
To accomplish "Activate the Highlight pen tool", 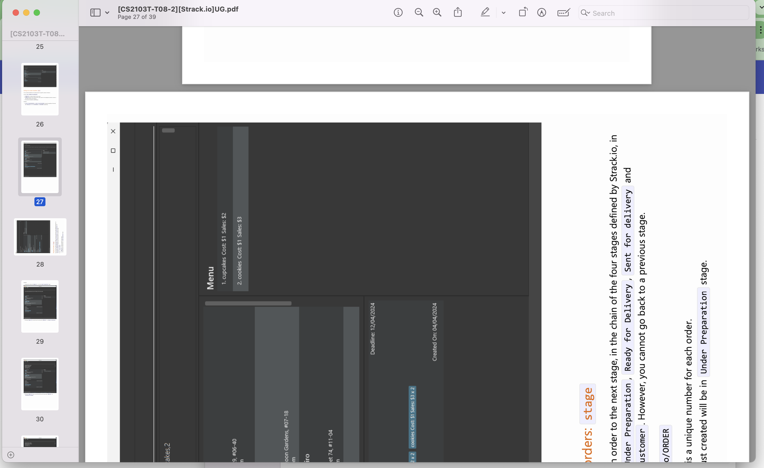I will coord(485,13).
